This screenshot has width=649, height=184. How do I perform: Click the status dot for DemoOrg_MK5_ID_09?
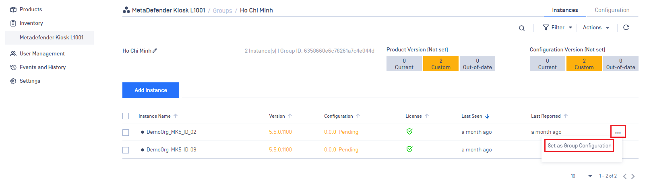(143, 150)
